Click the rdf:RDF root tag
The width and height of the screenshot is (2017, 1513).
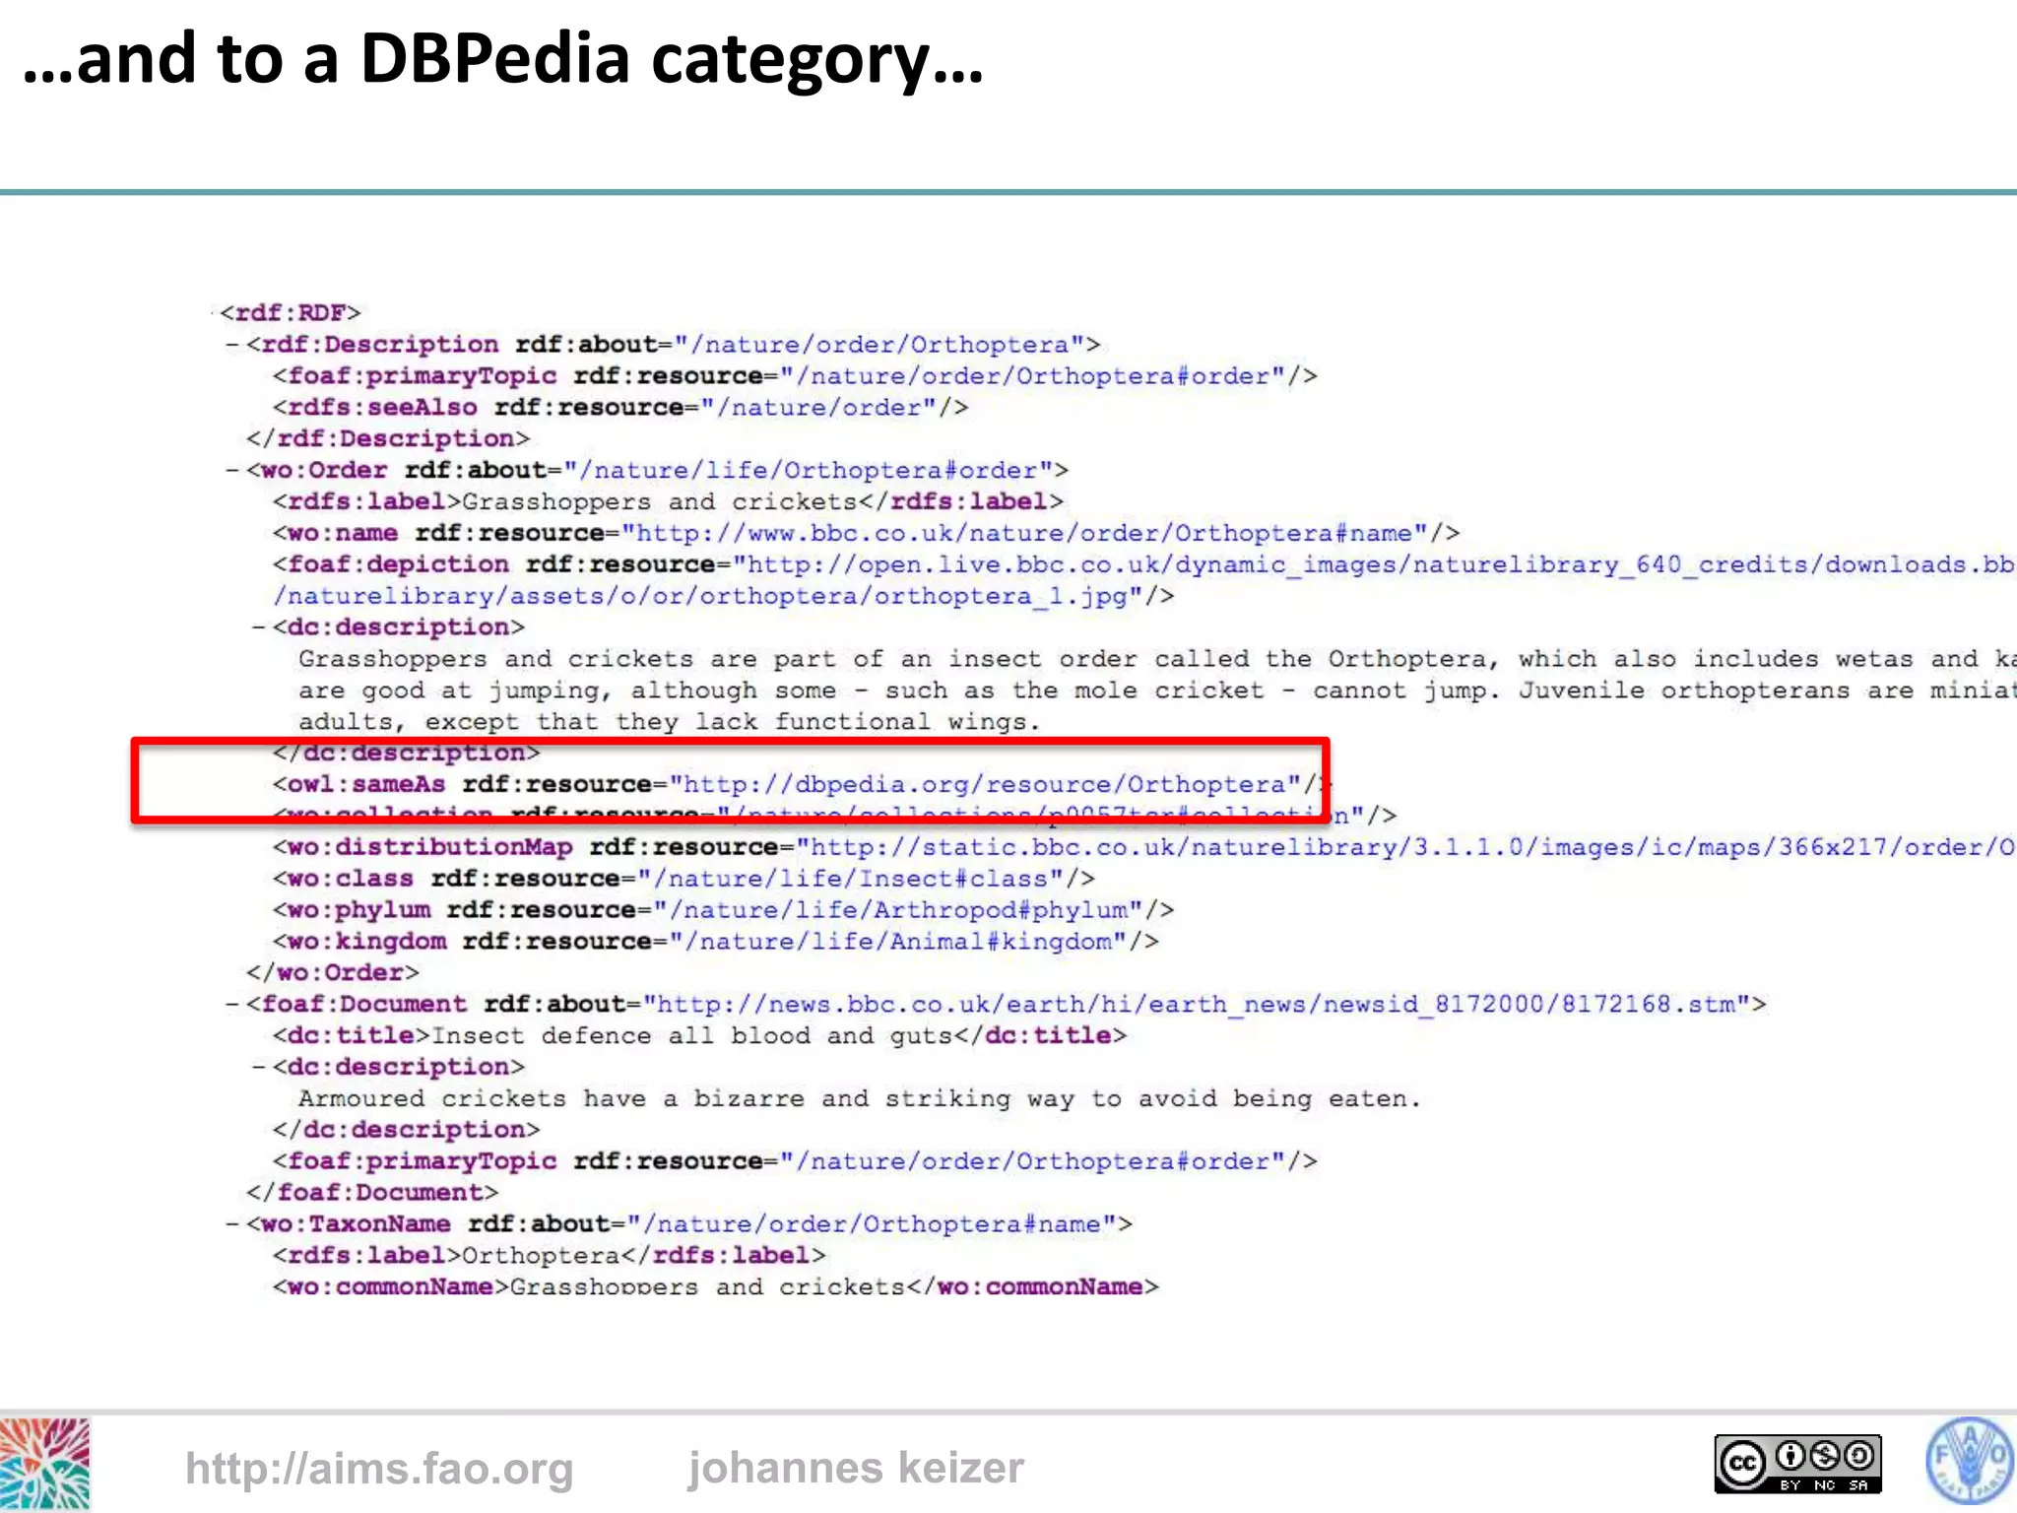click(291, 313)
